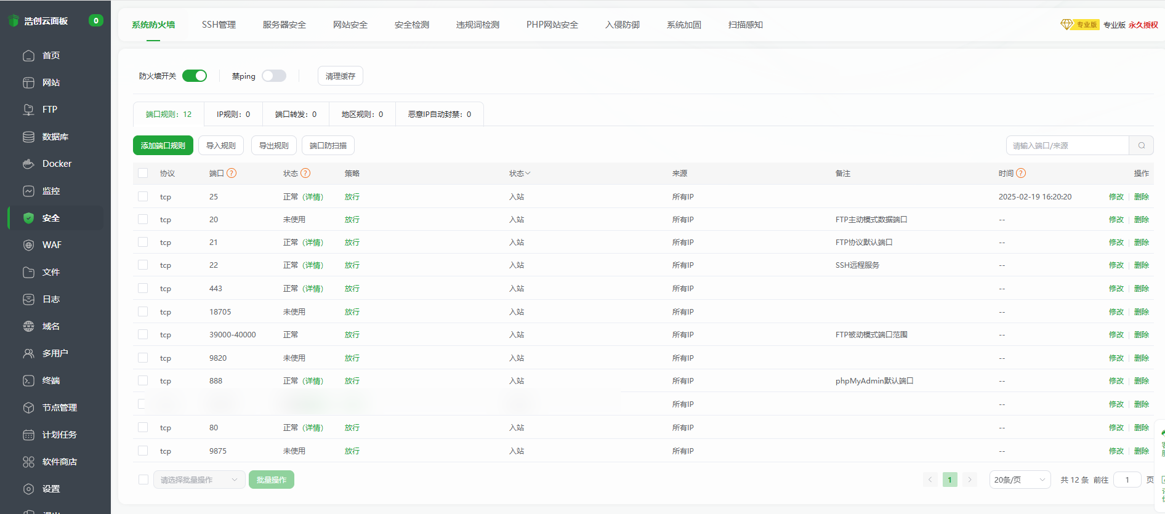Screen dimensions: 1165x514
Task: Click the terminal icon in sidebar
Action: [28, 380]
